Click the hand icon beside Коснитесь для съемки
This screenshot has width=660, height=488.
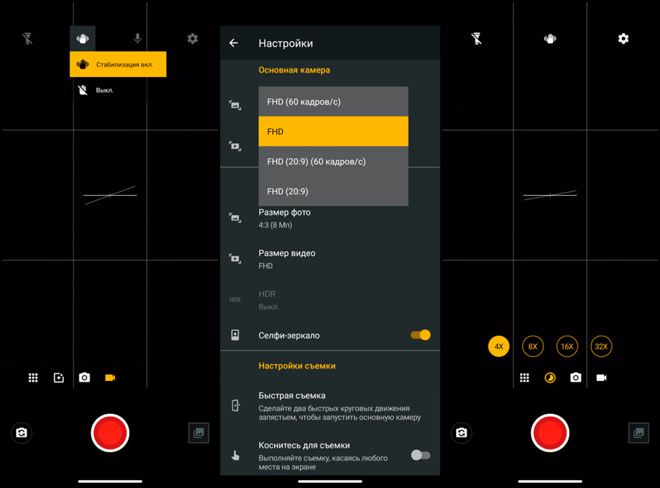[x=235, y=455]
